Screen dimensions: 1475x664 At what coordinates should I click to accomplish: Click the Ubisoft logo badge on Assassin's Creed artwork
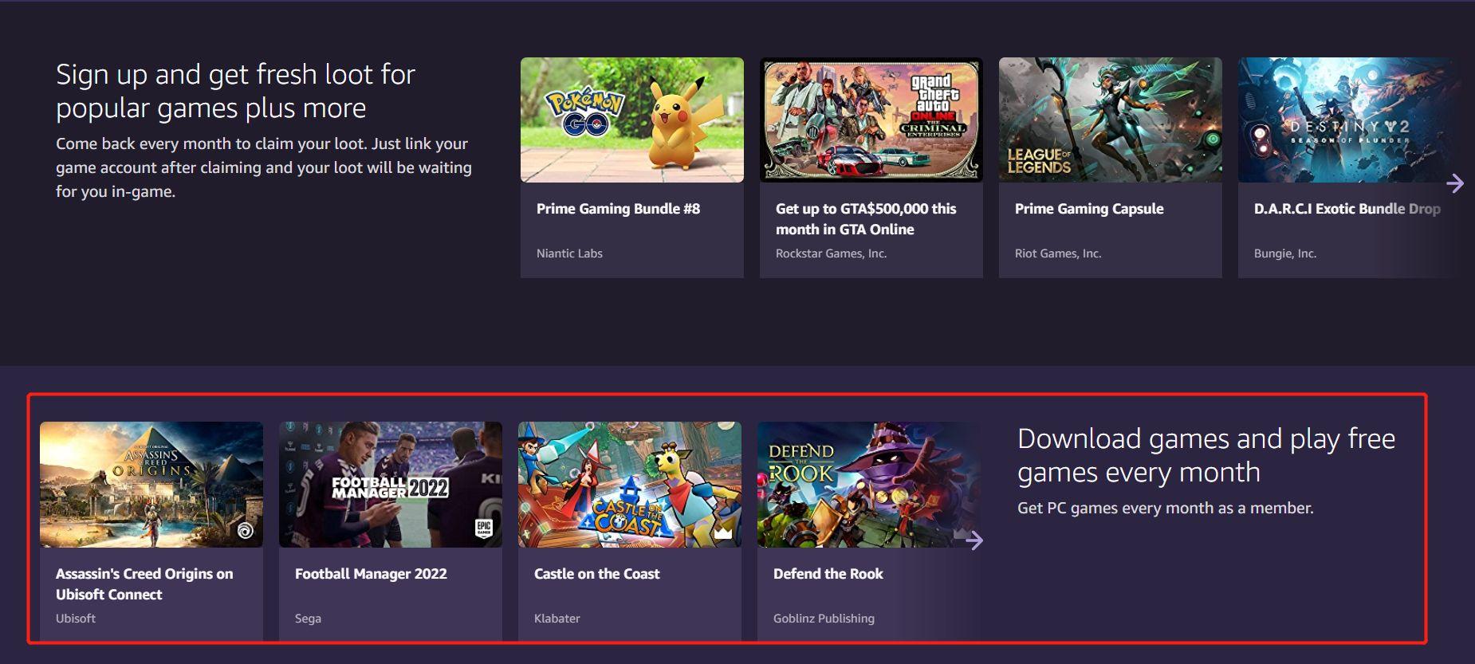click(246, 530)
